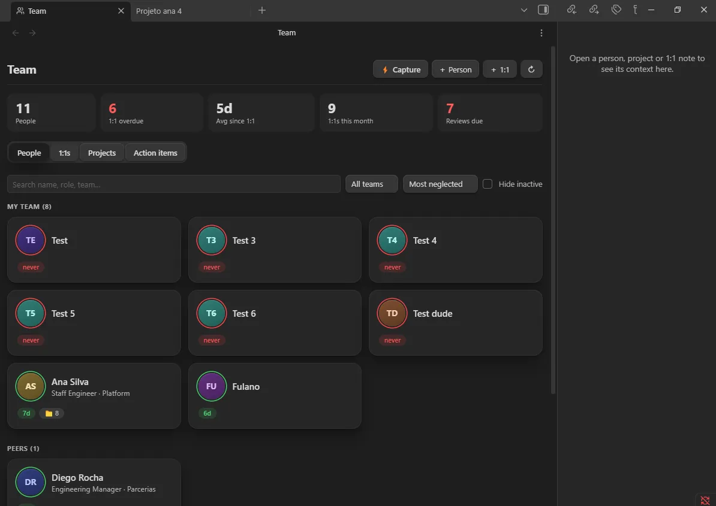Viewport: 716px width, 506px height.
Task: Open the T4 avatar for Test 4
Action: 392,240
